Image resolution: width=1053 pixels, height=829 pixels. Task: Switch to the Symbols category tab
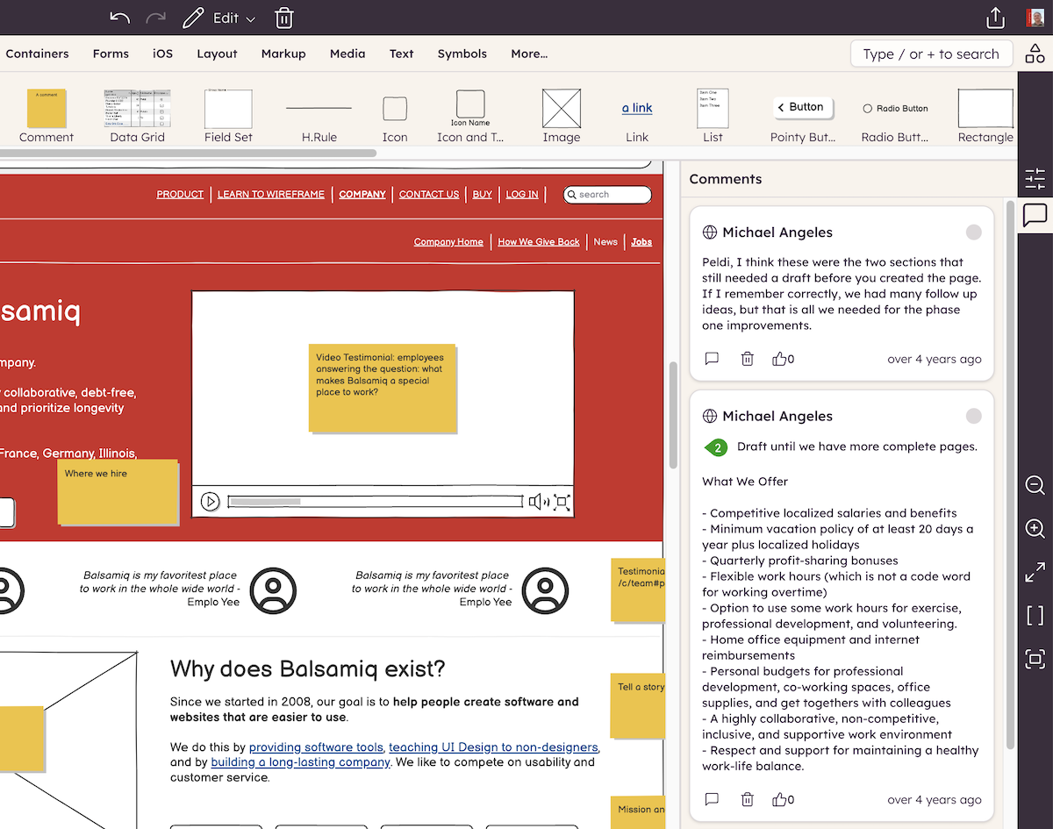tap(462, 54)
